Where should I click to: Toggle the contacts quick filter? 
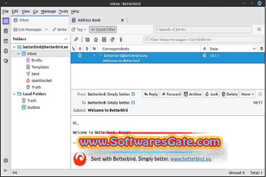(104, 39)
